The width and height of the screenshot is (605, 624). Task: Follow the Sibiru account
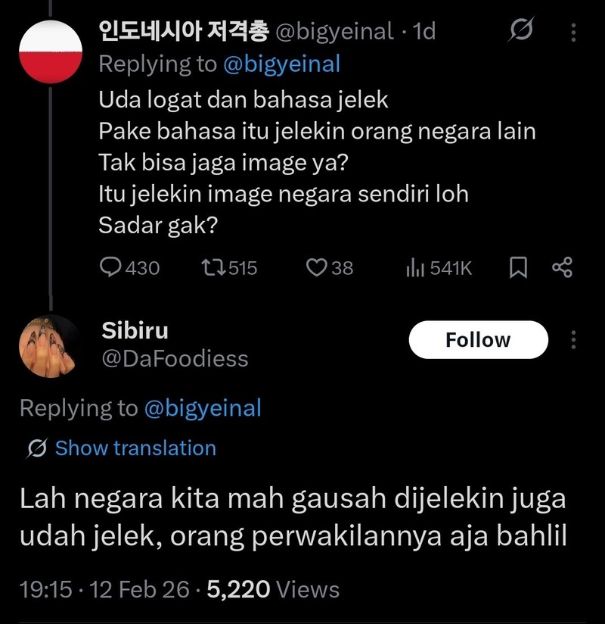point(478,339)
